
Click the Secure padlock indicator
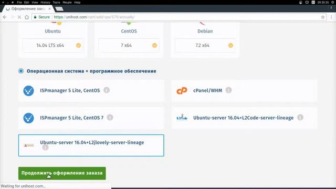pos(41,17)
